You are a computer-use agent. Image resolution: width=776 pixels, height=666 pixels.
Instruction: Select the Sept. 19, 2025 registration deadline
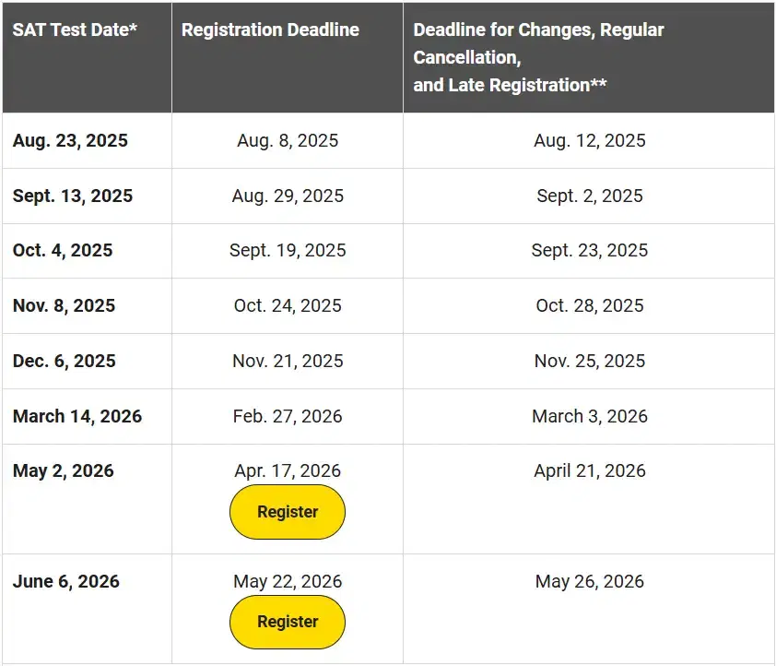[287, 251]
